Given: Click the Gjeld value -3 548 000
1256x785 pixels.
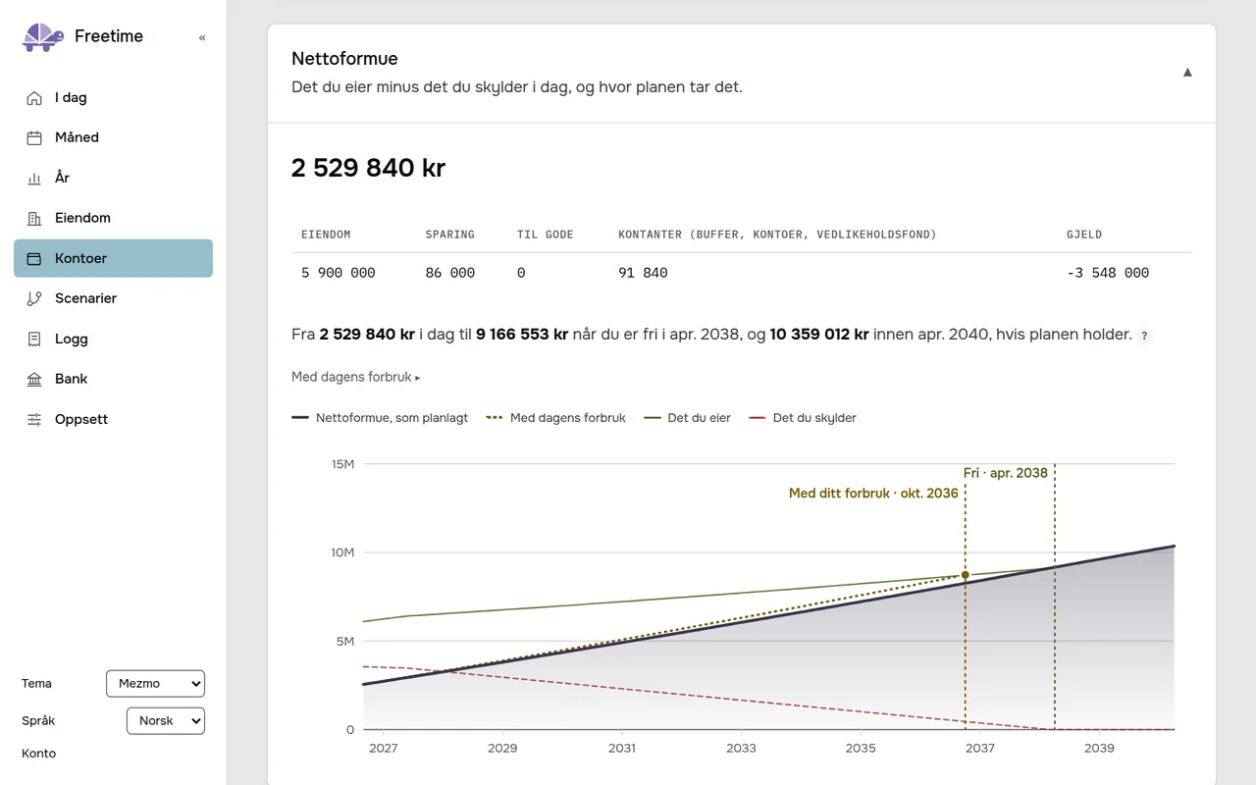Looking at the screenshot, I should [1108, 274].
